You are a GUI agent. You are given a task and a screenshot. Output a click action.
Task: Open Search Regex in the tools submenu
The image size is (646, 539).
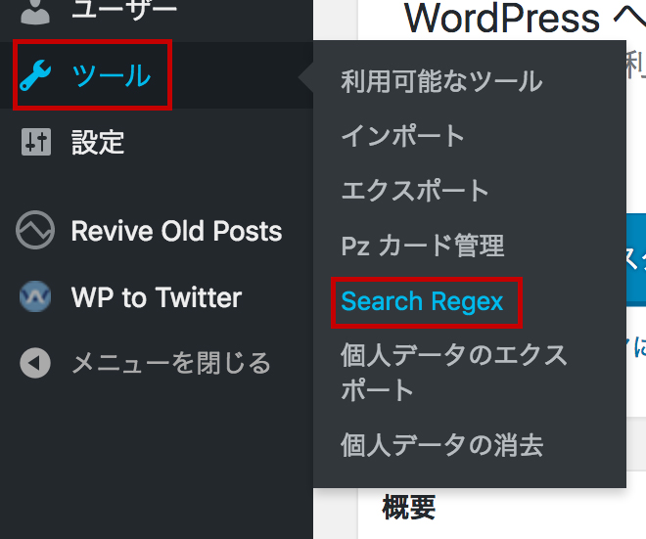pyautogui.click(x=422, y=301)
